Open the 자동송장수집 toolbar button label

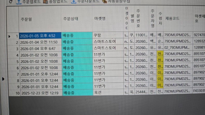coord(119,1)
